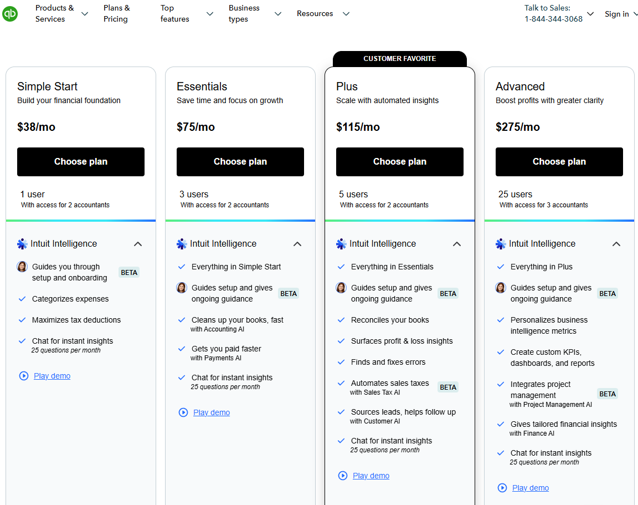This screenshot has height=505, width=638.
Task: Click assistant avatar in Simple Start card
Action: coord(22,267)
